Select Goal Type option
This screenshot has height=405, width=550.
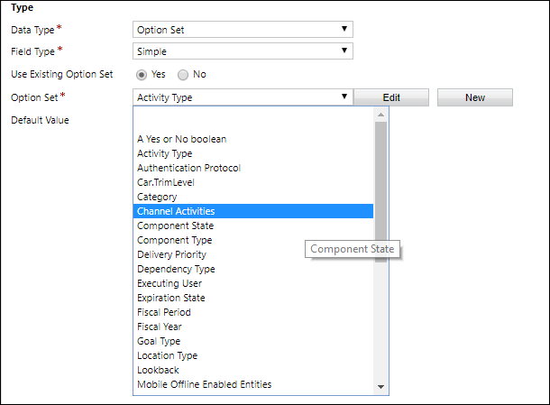click(253, 340)
